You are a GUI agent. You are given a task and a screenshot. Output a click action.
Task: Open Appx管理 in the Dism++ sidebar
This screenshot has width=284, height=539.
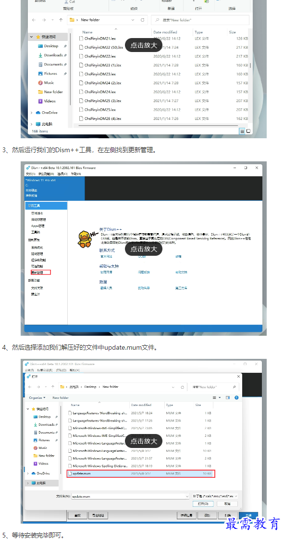tap(38, 226)
